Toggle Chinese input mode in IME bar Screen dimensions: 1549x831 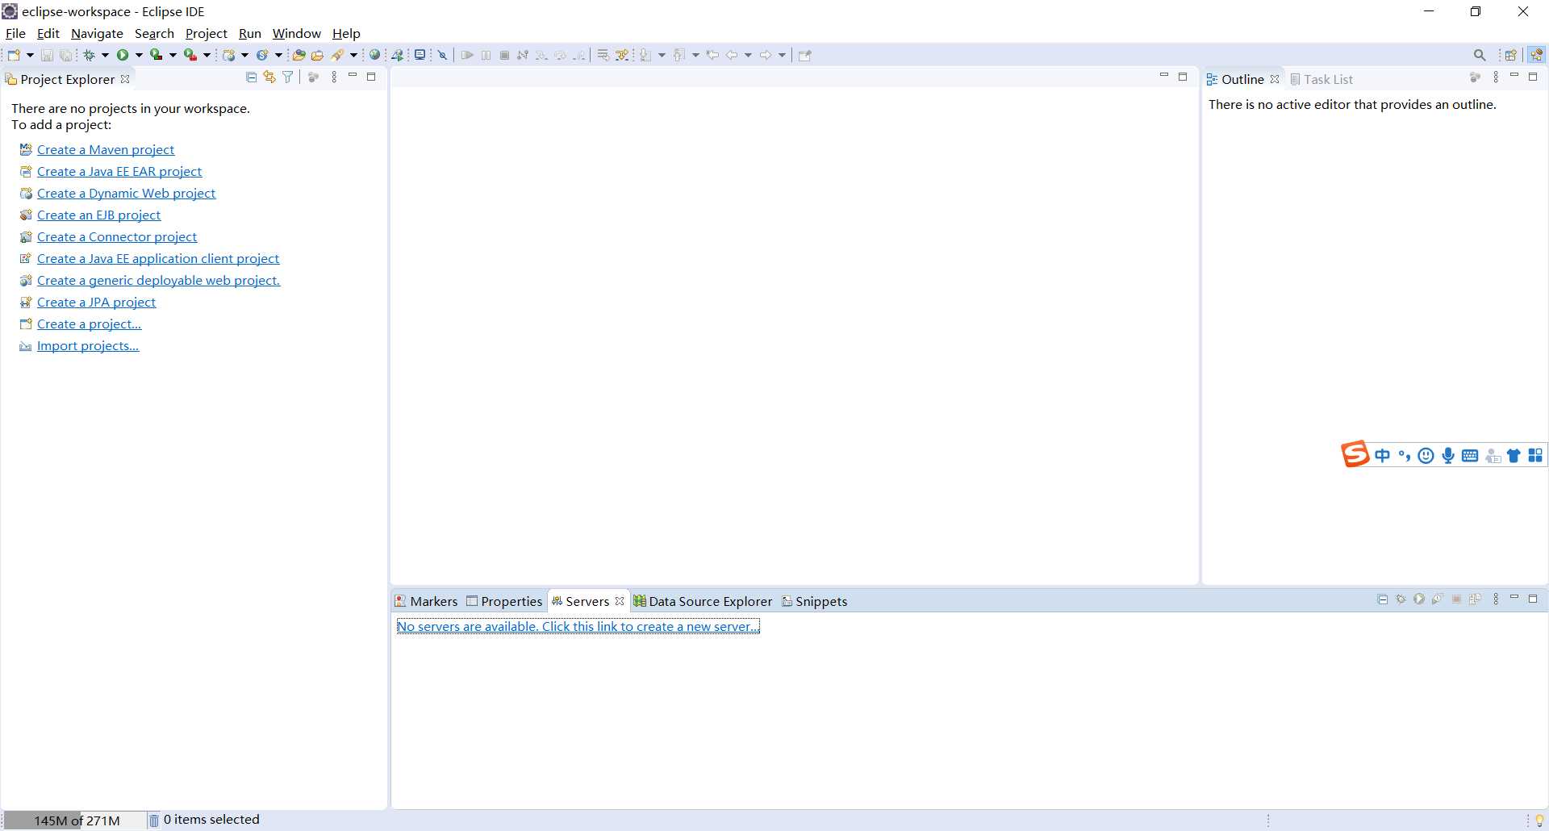click(1383, 456)
